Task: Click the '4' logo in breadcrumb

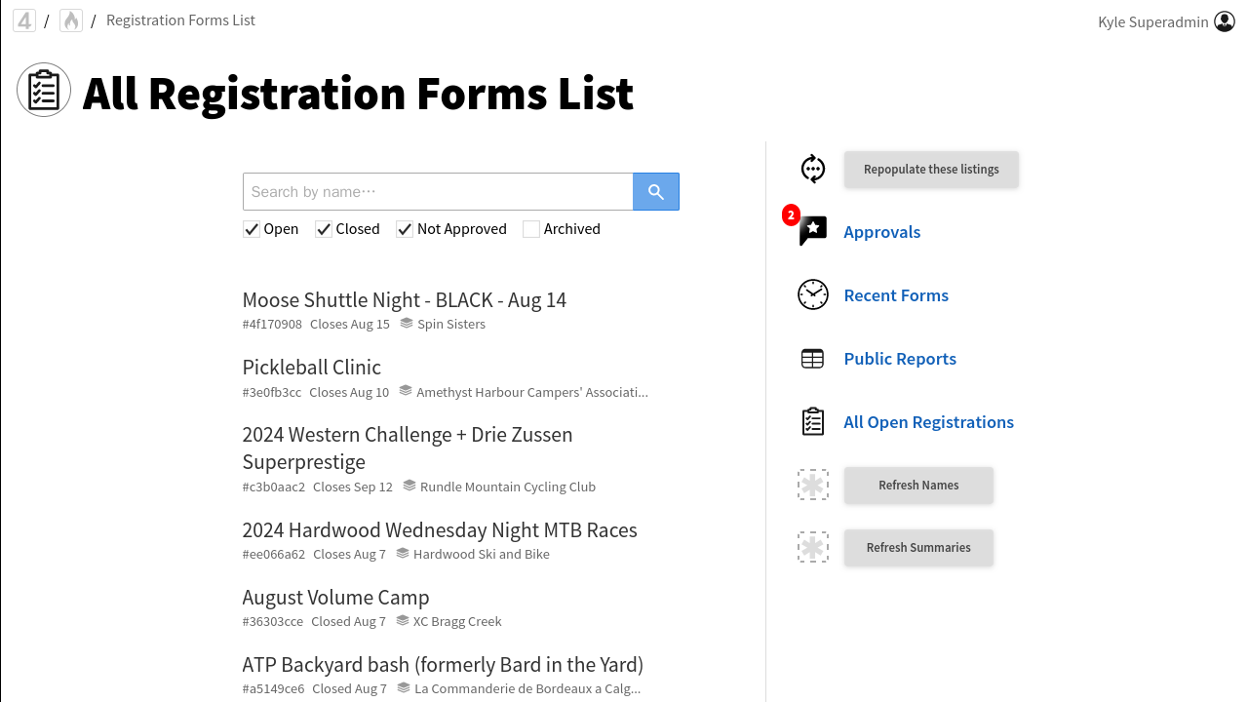Action: pyautogui.click(x=24, y=20)
